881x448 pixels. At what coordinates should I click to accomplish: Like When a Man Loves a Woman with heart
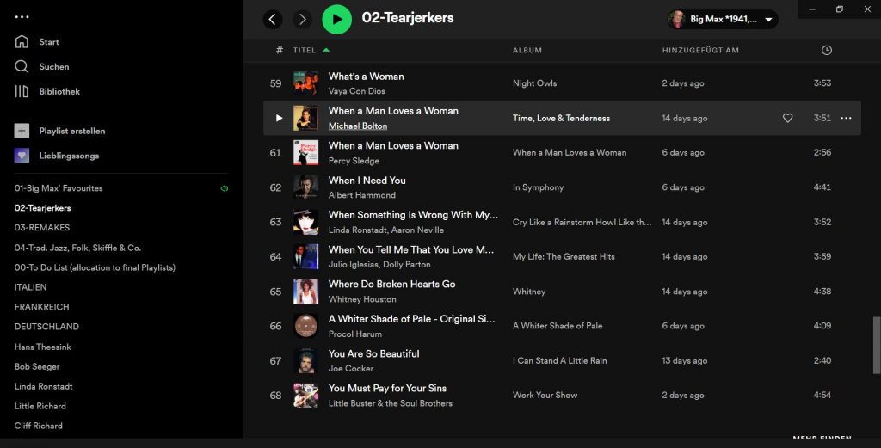point(787,118)
